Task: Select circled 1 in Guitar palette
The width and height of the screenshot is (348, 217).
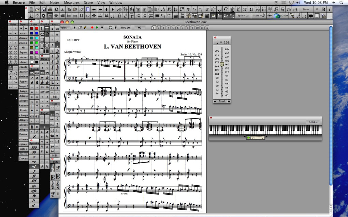Action: (x=11, y=48)
